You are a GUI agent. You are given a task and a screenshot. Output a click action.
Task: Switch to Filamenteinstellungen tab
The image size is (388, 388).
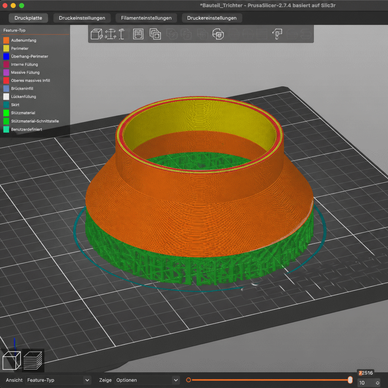(146, 18)
